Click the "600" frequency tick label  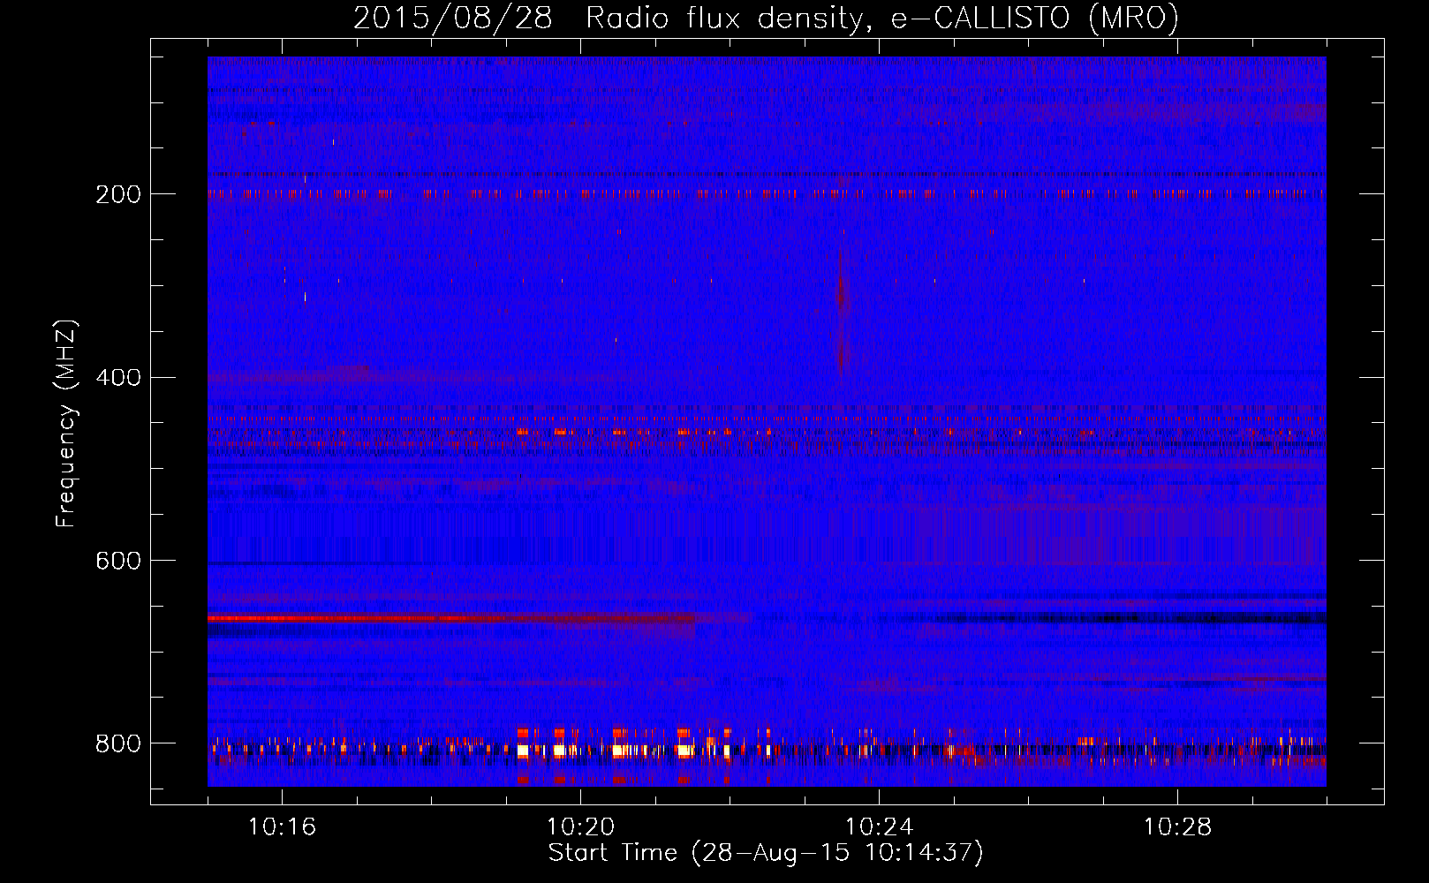pyautogui.click(x=118, y=561)
